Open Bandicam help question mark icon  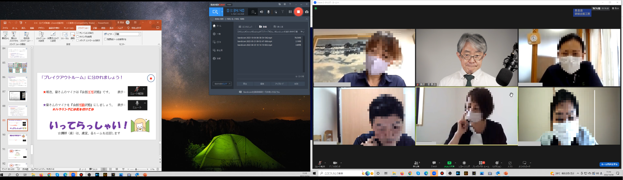click(x=290, y=4)
